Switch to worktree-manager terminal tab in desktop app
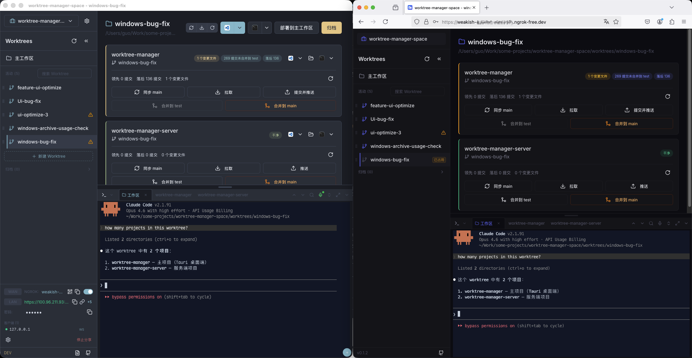This screenshot has width=692, height=358. (x=173, y=195)
